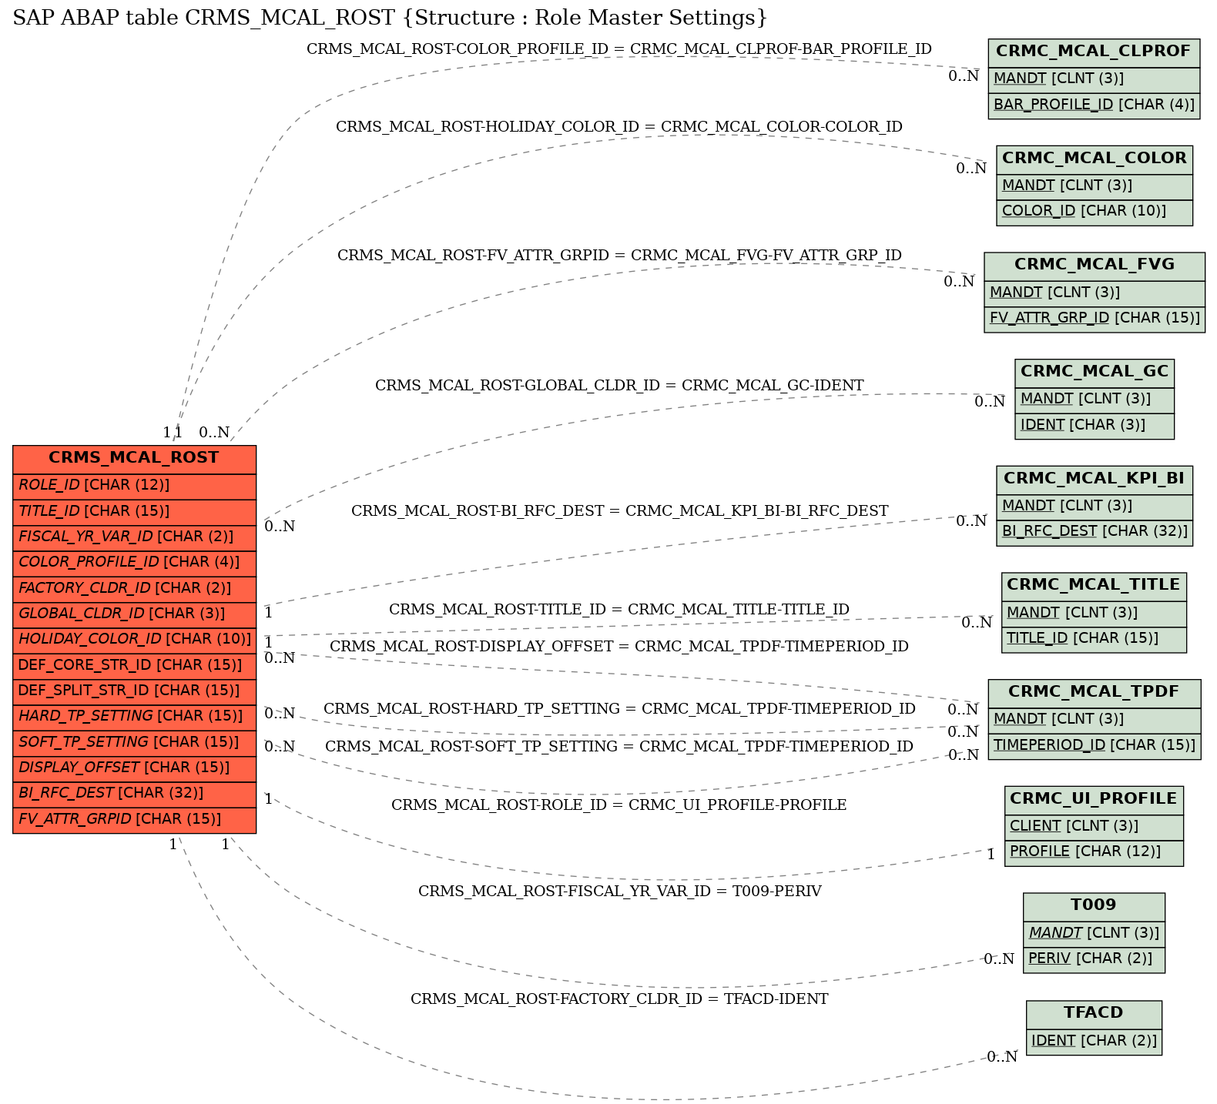Click CLIENT [CLNT (3)] field
The width and height of the screenshot is (1217, 1104).
1094,827
